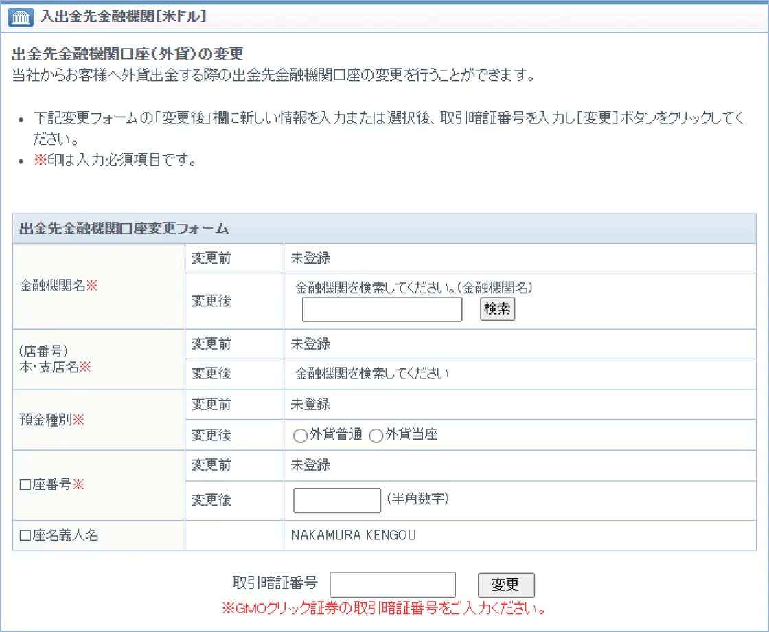Click 未登録 value in the 金融機関名 row
The width and height of the screenshot is (769, 632).
[310, 258]
